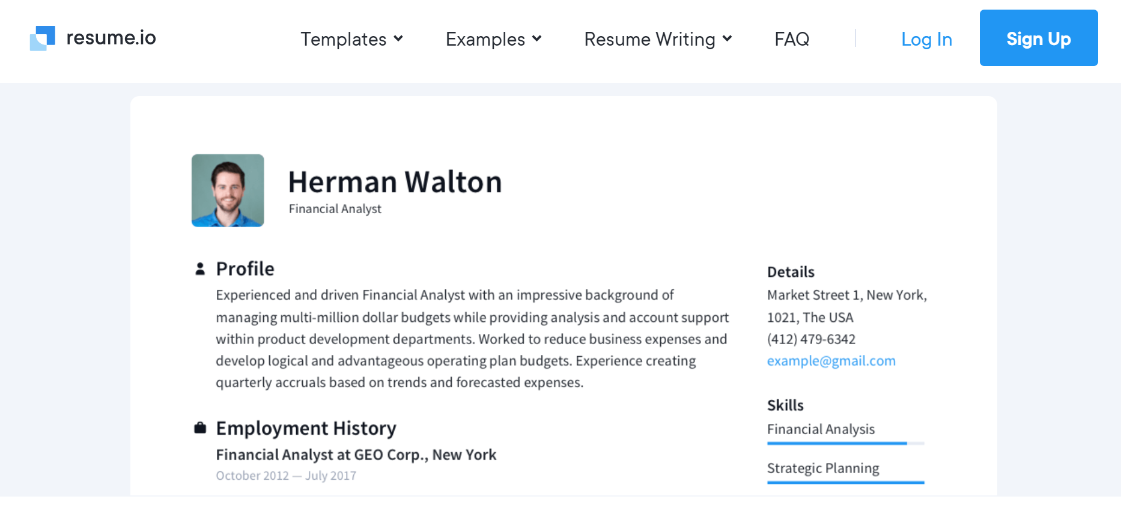Click the example@gmail.com email link

pyautogui.click(x=831, y=361)
